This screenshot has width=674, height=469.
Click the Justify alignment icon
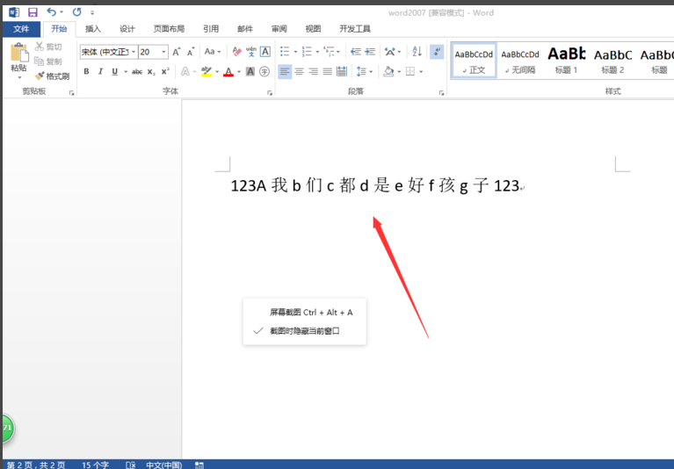pos(328,71)
